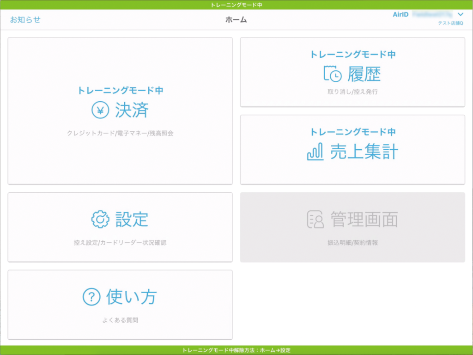Click the top トレーニングモード中 green banner
Screen dimensions: 473x355
pos(236,5)
